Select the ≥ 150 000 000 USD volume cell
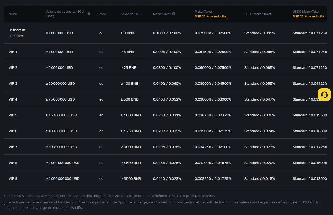333x215 pixels. (x=61, y=115)
